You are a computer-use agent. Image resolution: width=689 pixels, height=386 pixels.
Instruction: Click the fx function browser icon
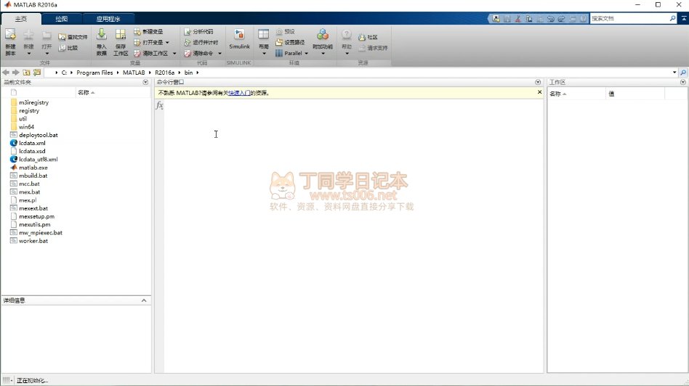[x=159, y=105]
